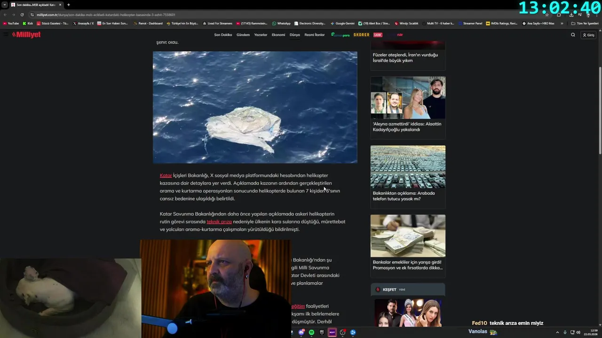602x338 pixels.
Task: Open the YouTube bookmark
Action: coord(11,23)
